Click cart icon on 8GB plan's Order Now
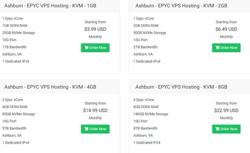 point(218,129)
